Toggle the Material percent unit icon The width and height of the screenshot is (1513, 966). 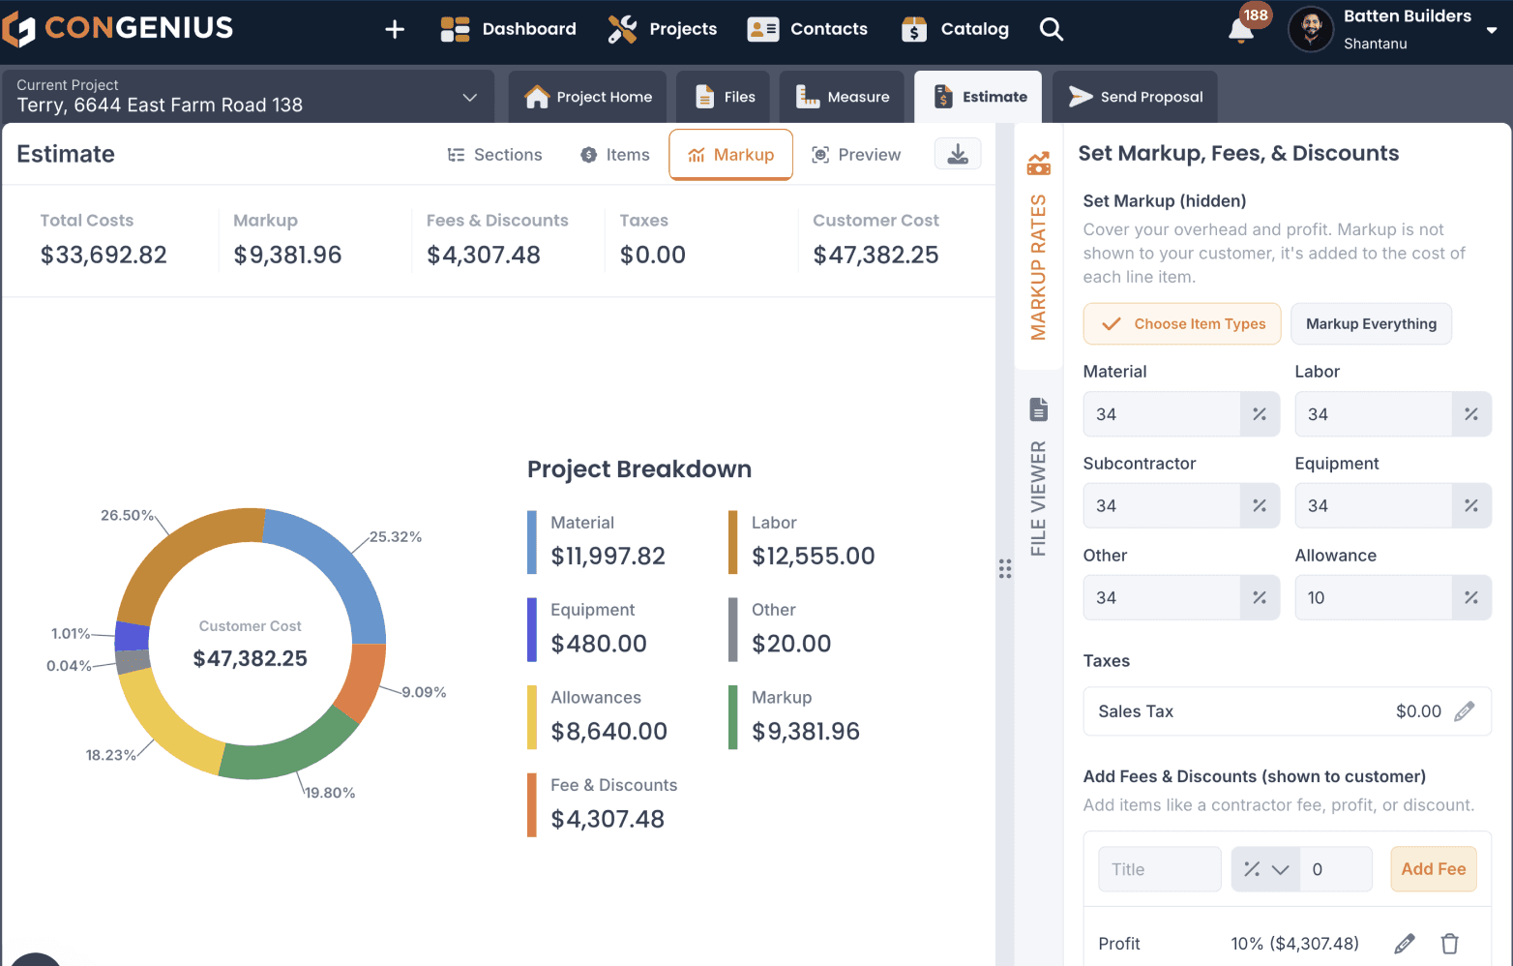[1260, 414]
